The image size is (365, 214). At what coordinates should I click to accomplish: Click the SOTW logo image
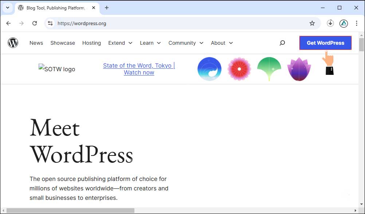coord(57,69)
